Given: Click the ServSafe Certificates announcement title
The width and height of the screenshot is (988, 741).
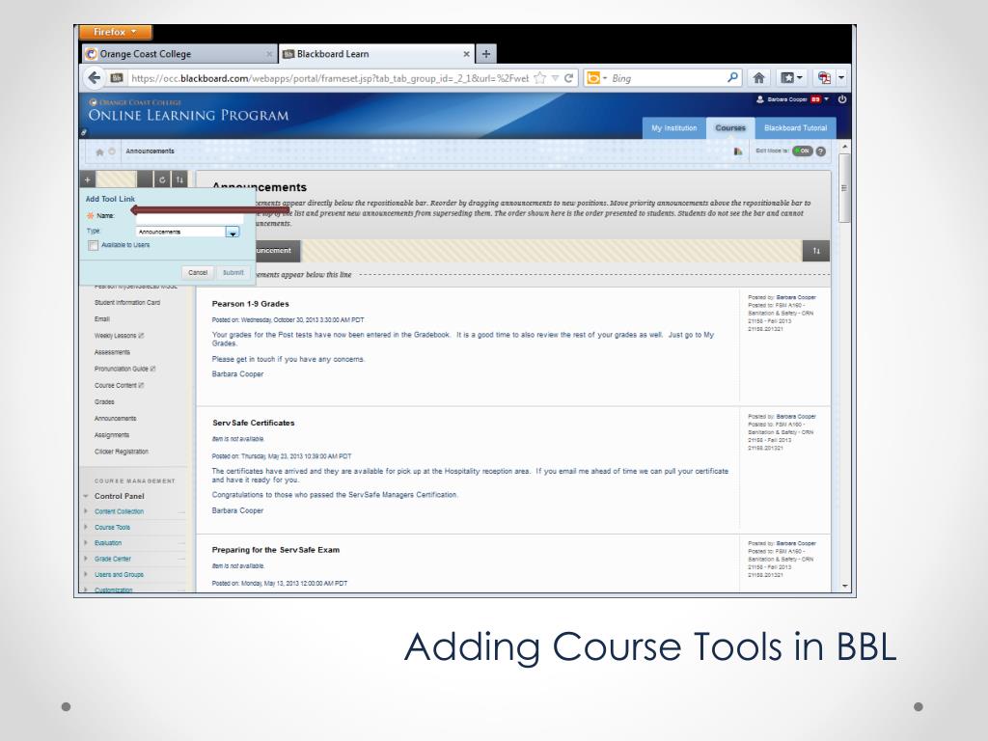Looking at the screenshot, I should coord(254,423).
